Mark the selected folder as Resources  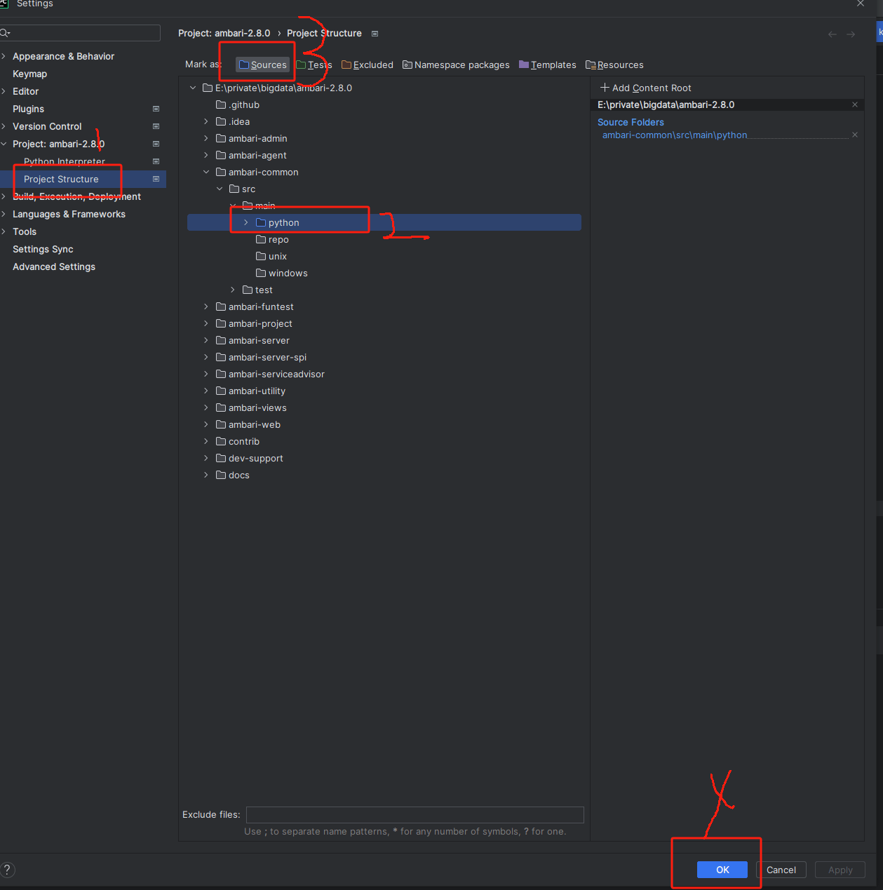(614, 65)
